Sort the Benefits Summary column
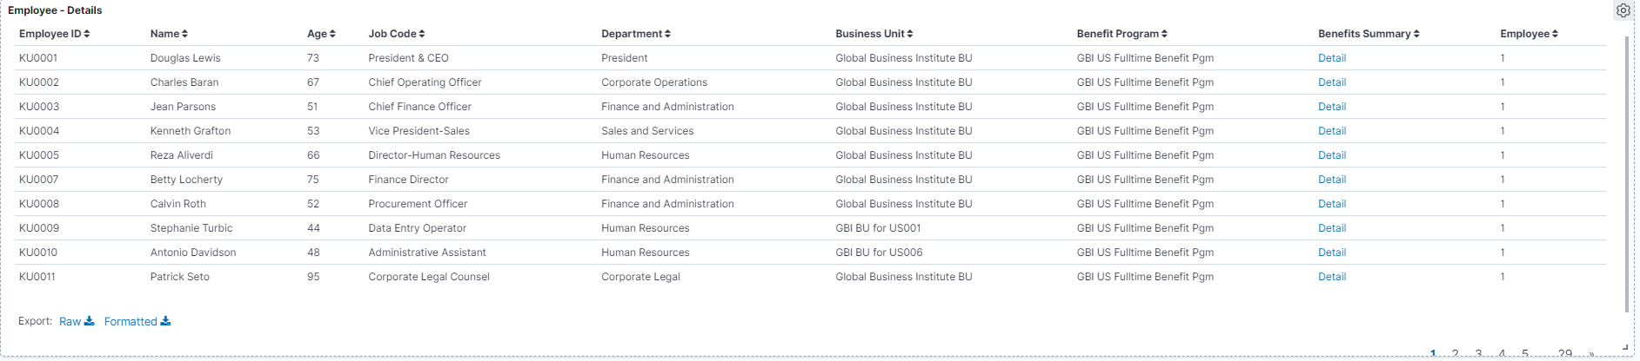The height and width of the screenshot is (361, 1640). click(x=1369, y=34)
